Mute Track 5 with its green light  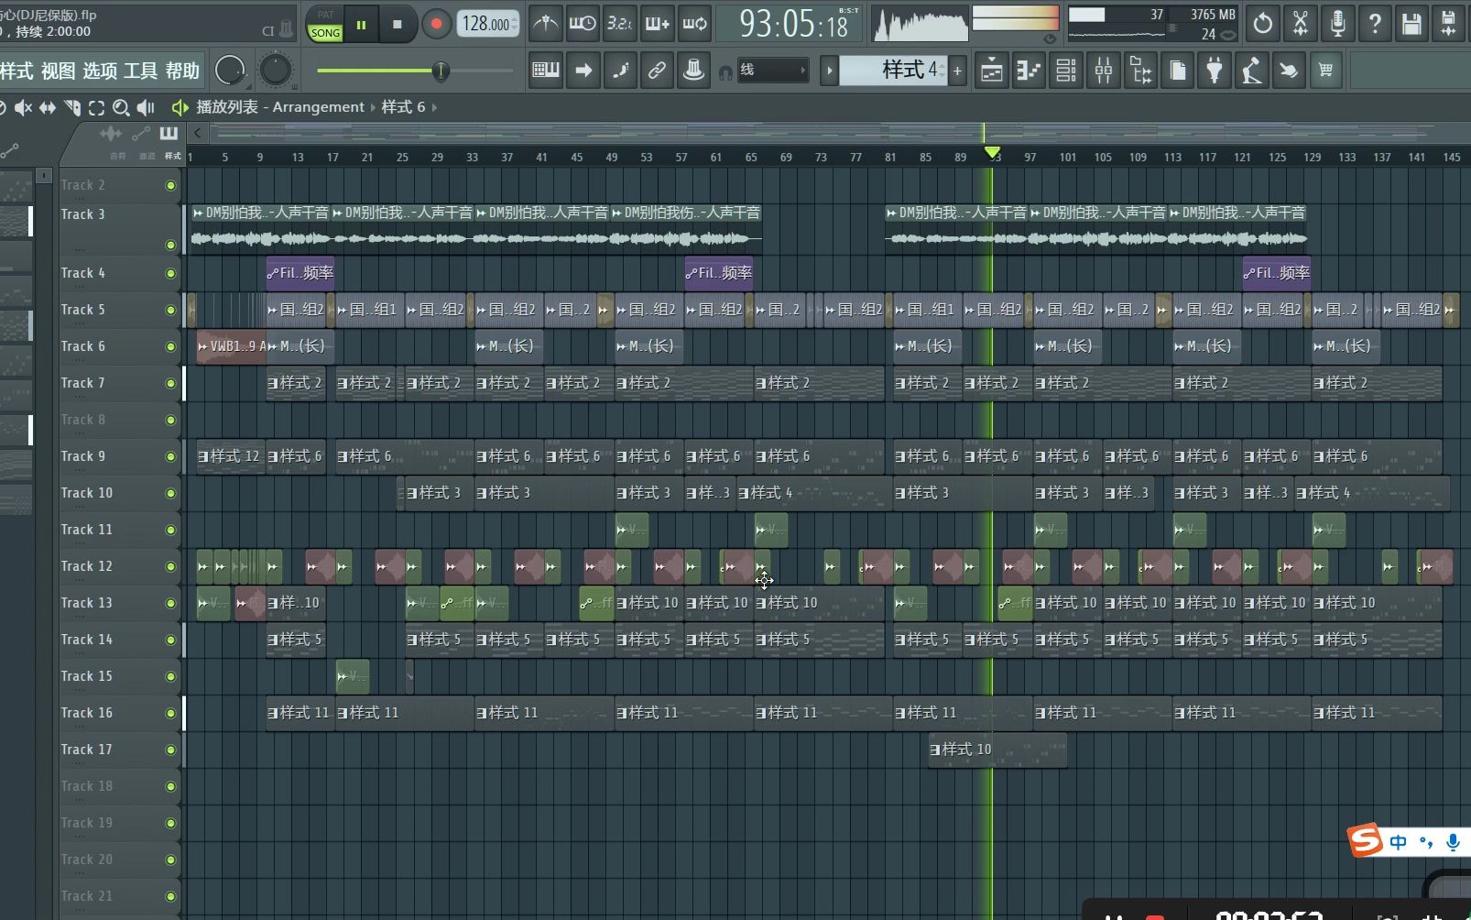coord(170,310)
